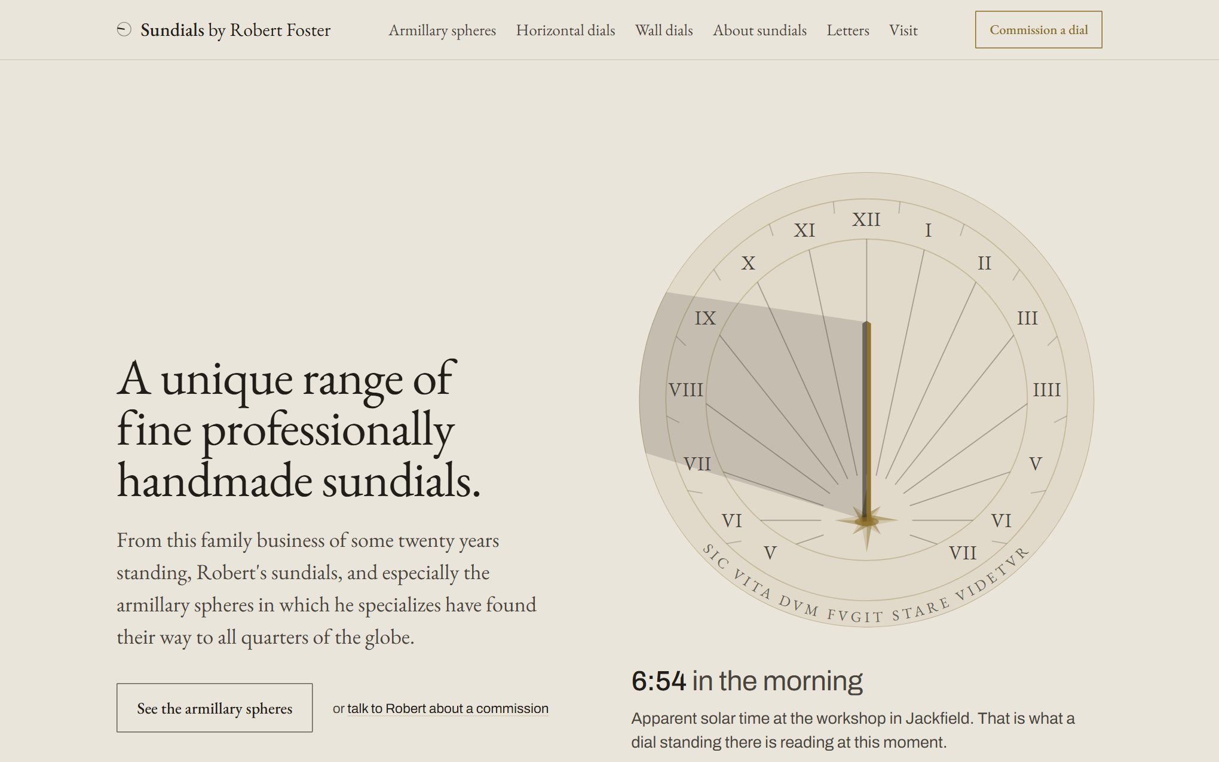This screenshot has height=762, width=1219.
Task: Click the Apparent solar time description text
Action: pyautogui.click(x=853, y=730)
